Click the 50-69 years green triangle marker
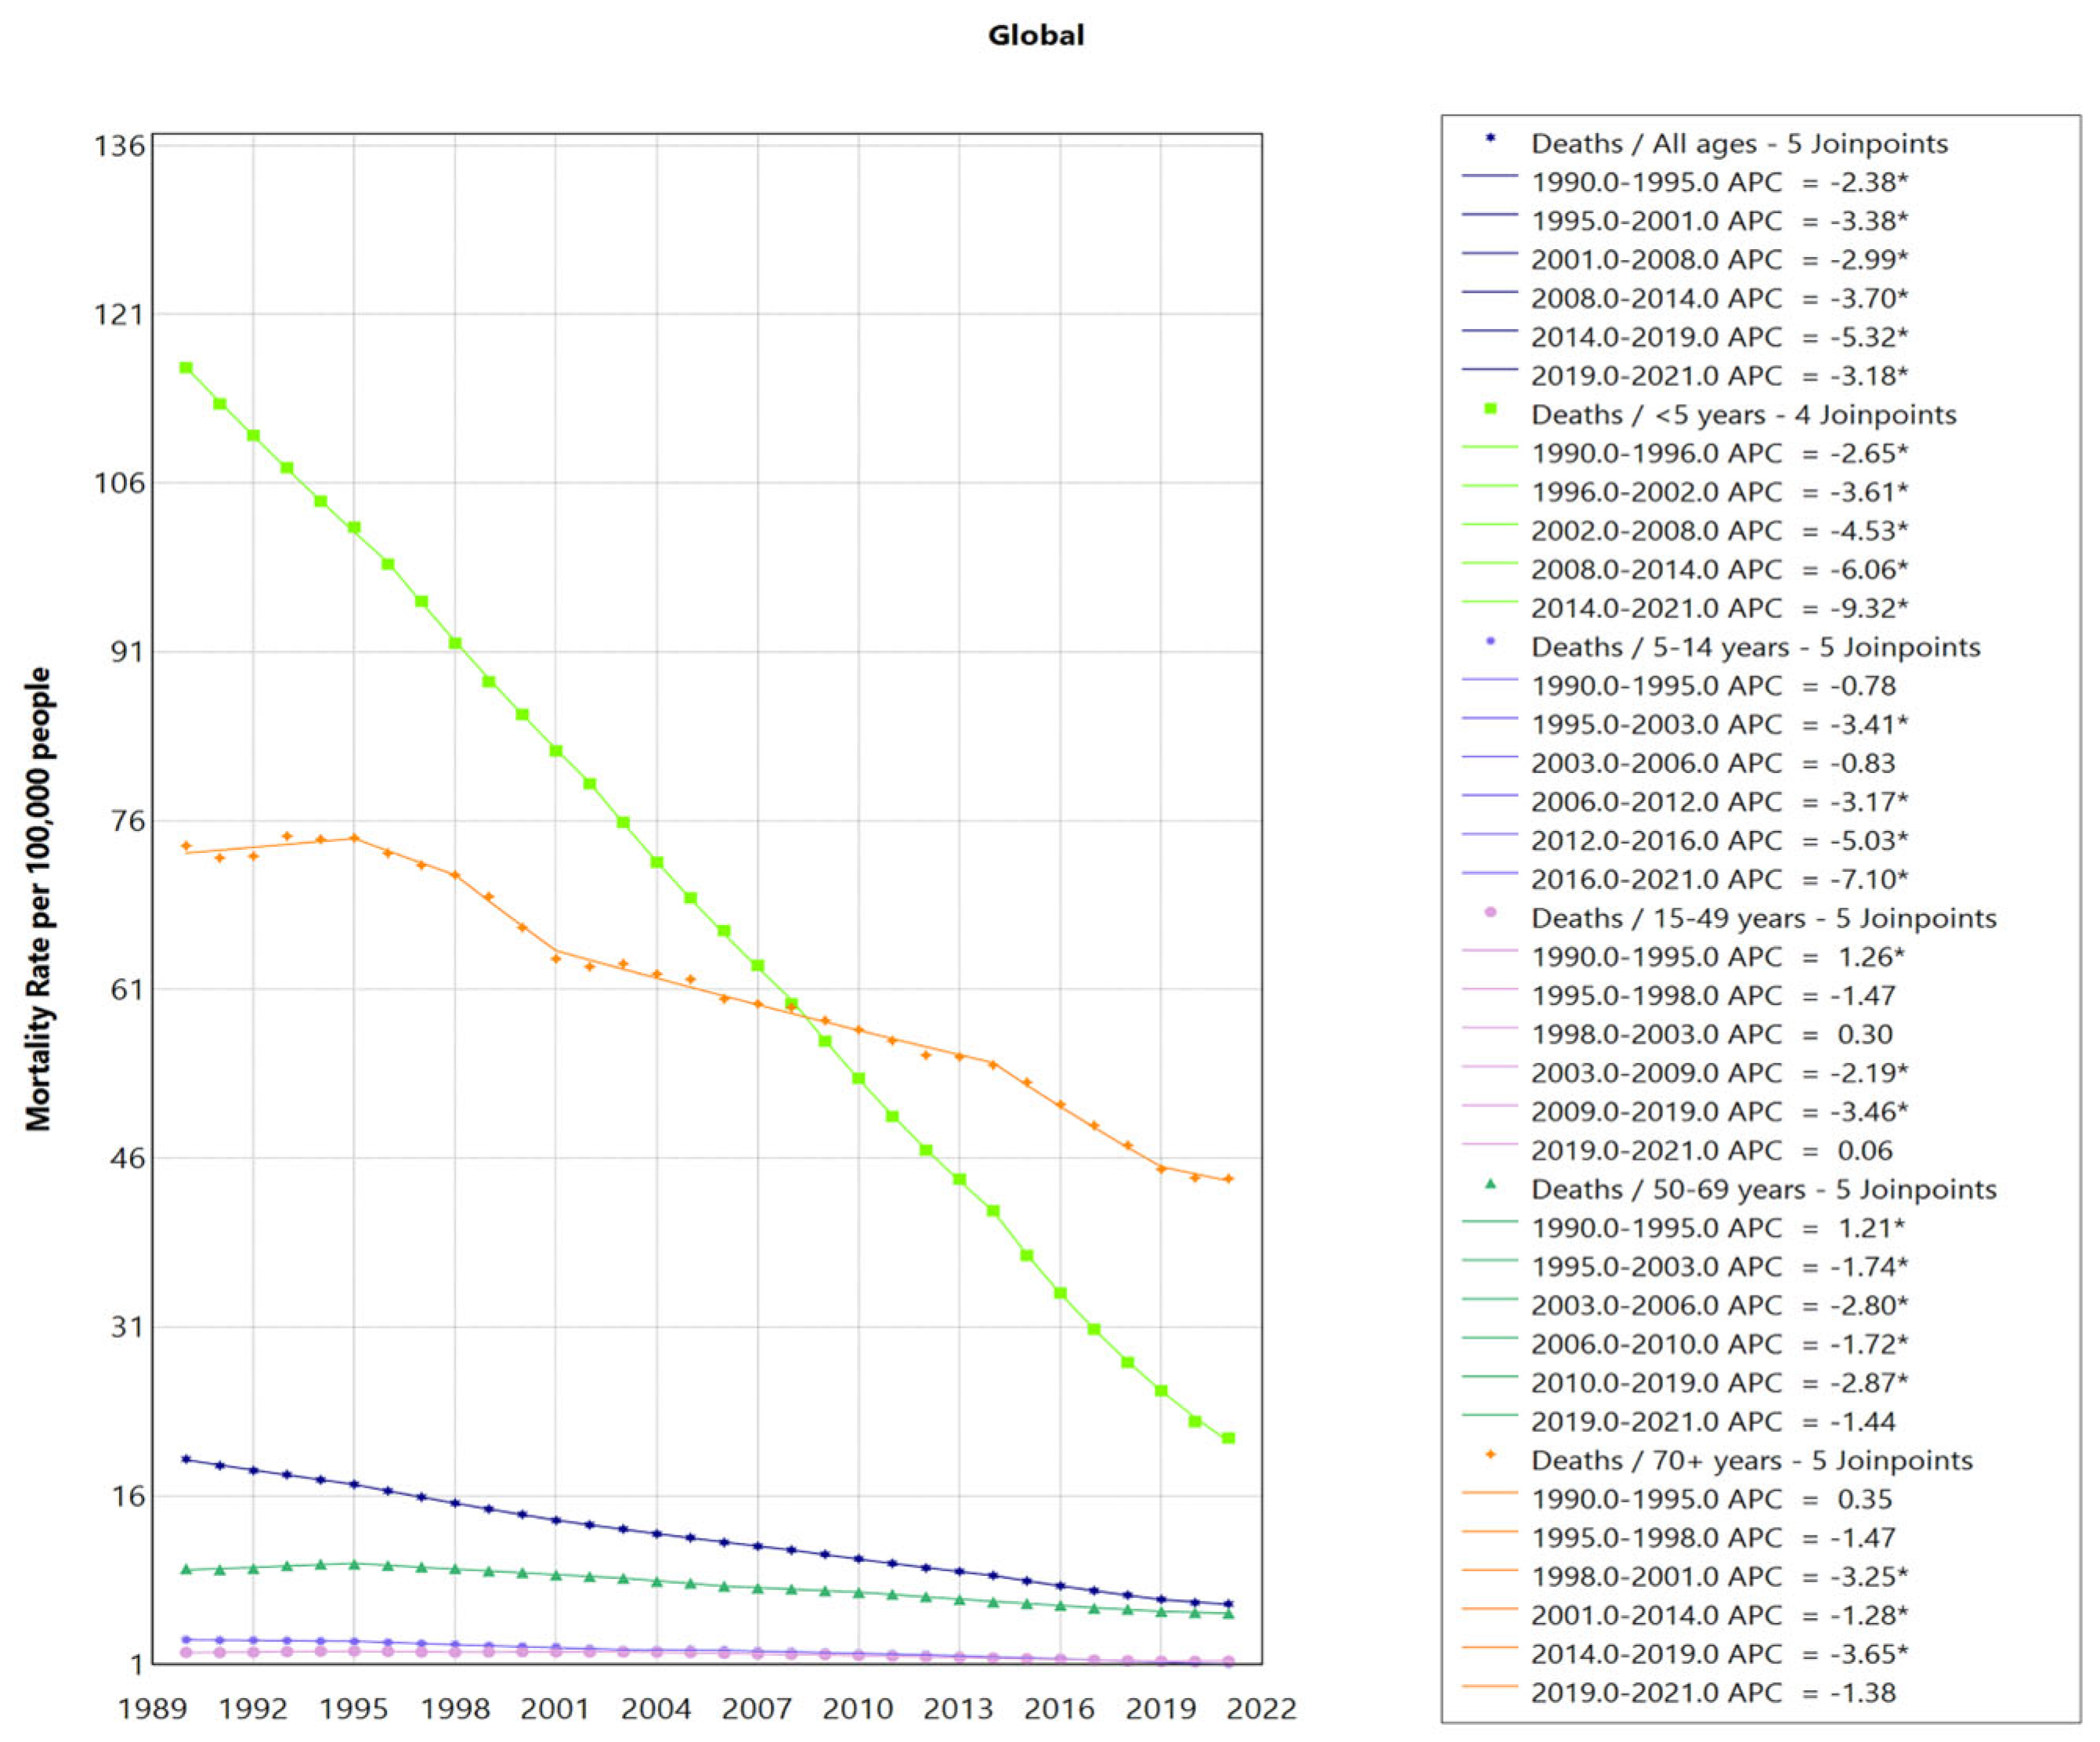The image size is (2100, 1742). (1490, 1184)
